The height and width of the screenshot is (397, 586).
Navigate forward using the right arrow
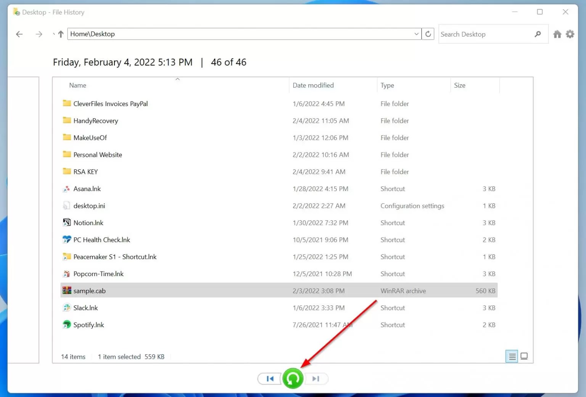39,34
